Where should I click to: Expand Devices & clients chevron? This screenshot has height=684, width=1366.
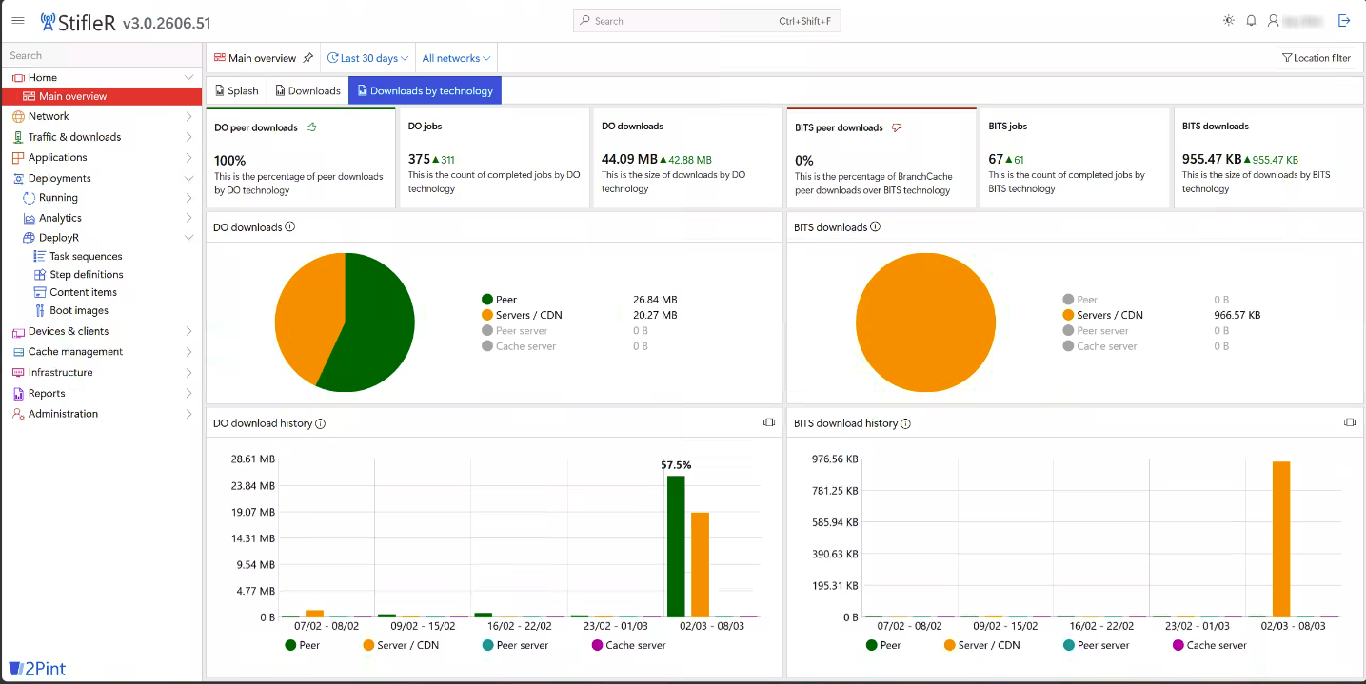coord(188,331)
